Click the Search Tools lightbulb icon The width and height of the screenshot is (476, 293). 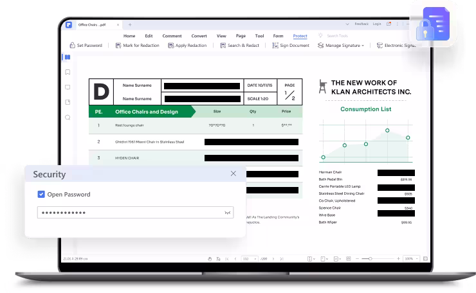tap(320, 35)
